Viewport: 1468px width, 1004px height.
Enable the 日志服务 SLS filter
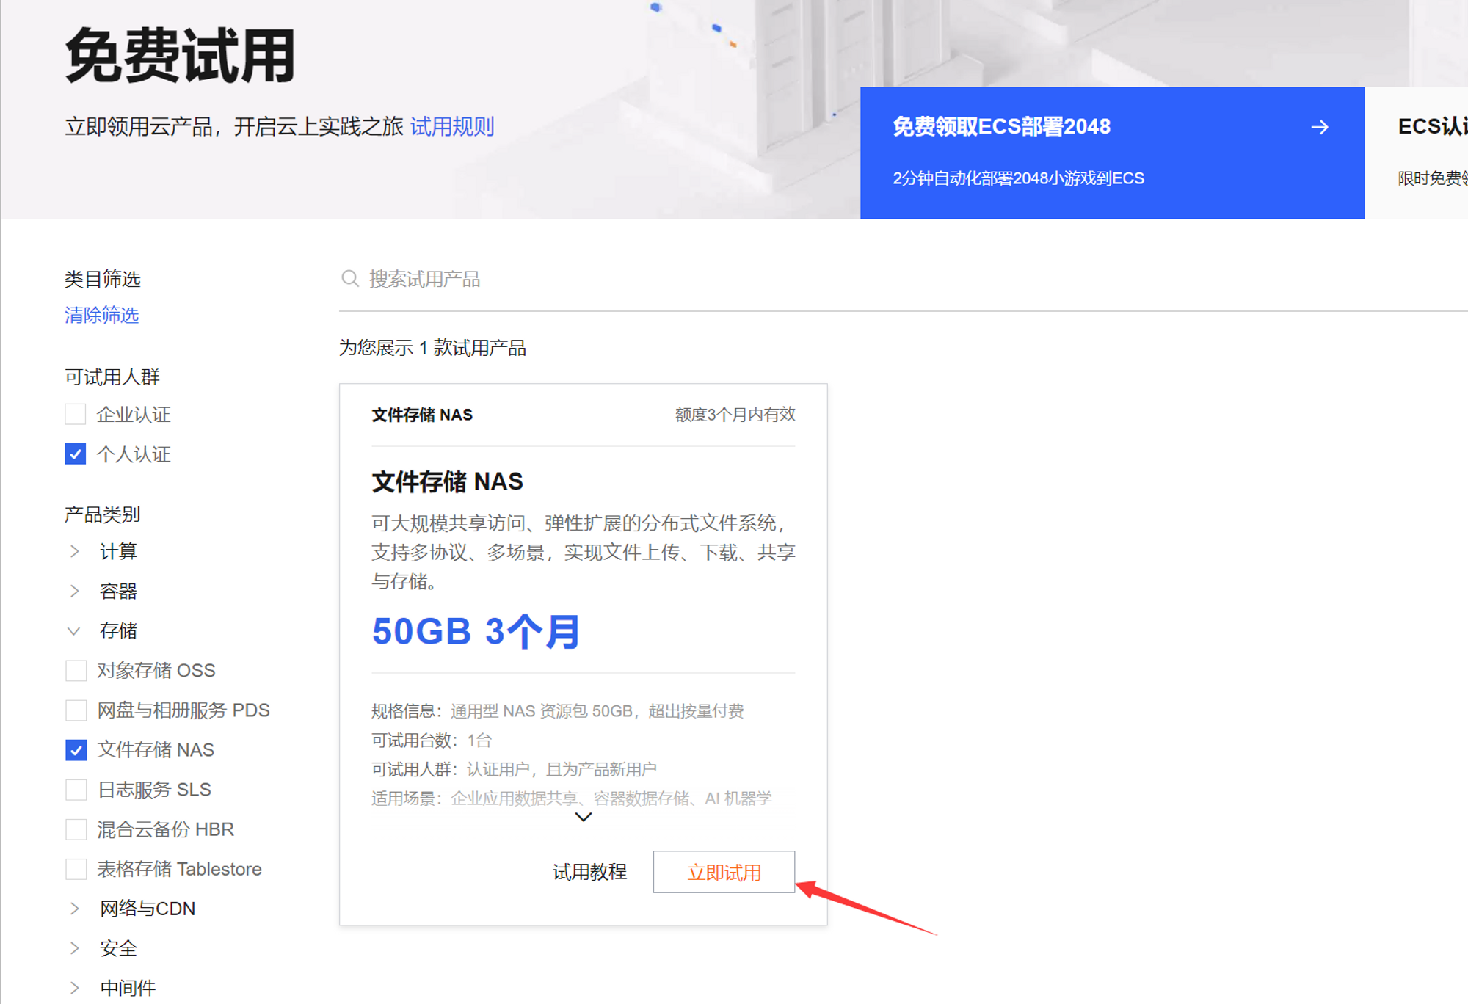point(76,789)
